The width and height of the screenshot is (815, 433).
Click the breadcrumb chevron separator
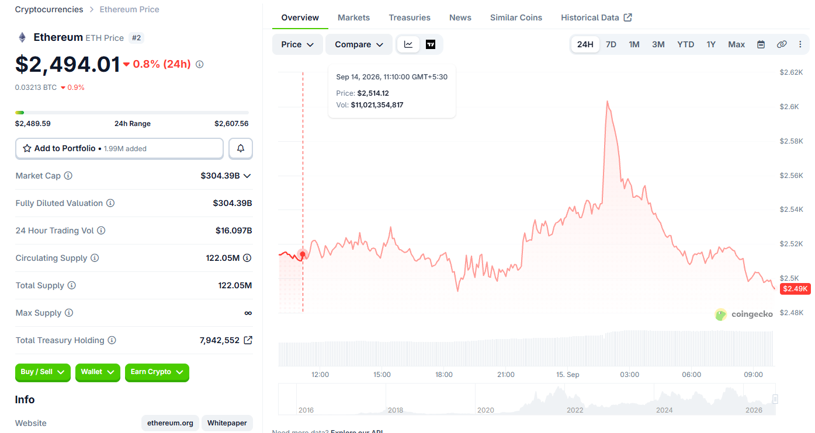pos(92,9)
